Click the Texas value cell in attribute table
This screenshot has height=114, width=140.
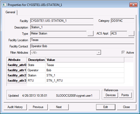85,65
